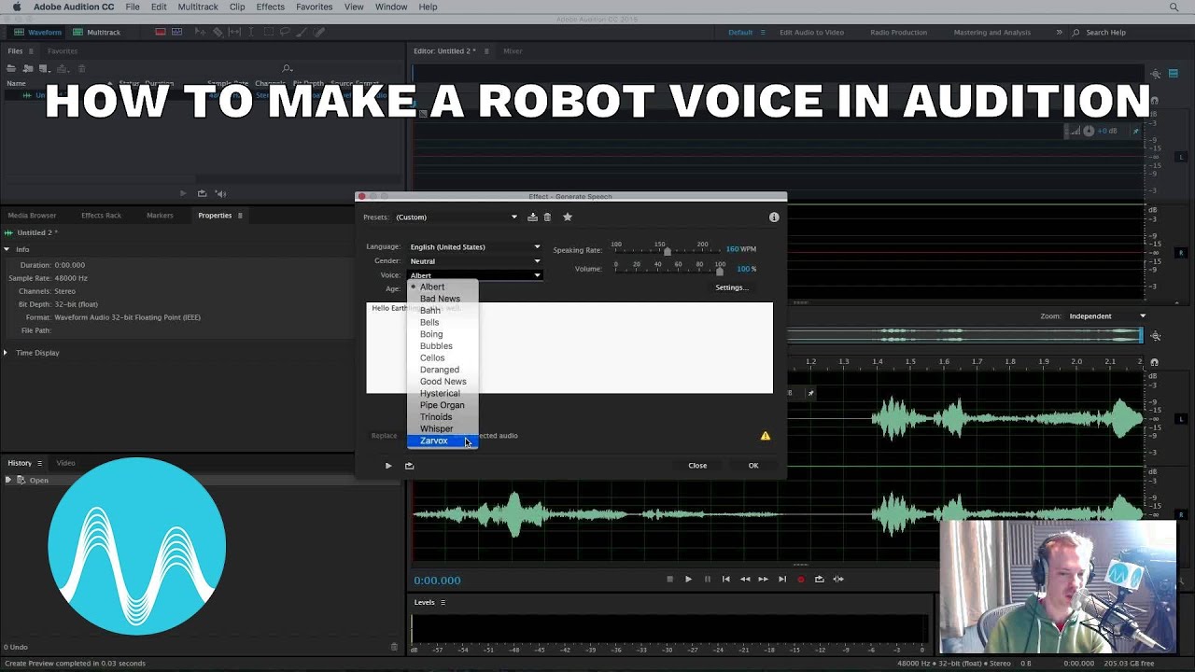Image resolution: width=1195 pixels, height=672 pixels.
Task: Open the Gender dropdown
Action: [x=474, y=260]
